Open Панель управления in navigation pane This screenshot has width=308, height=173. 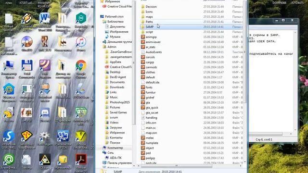pyautogui.click(x=119, y=163)
